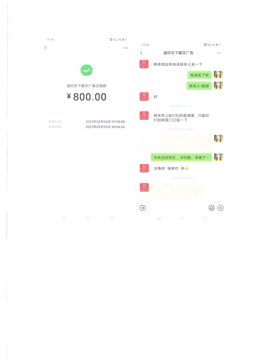Open the emoji picker in the chat
Viewport: 273px width, 364px height.
click(211, 208)
